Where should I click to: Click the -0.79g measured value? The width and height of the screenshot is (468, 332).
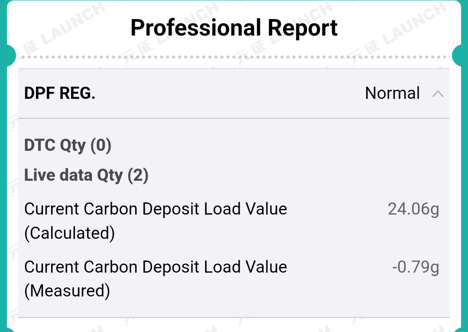[x=416, y=267]
